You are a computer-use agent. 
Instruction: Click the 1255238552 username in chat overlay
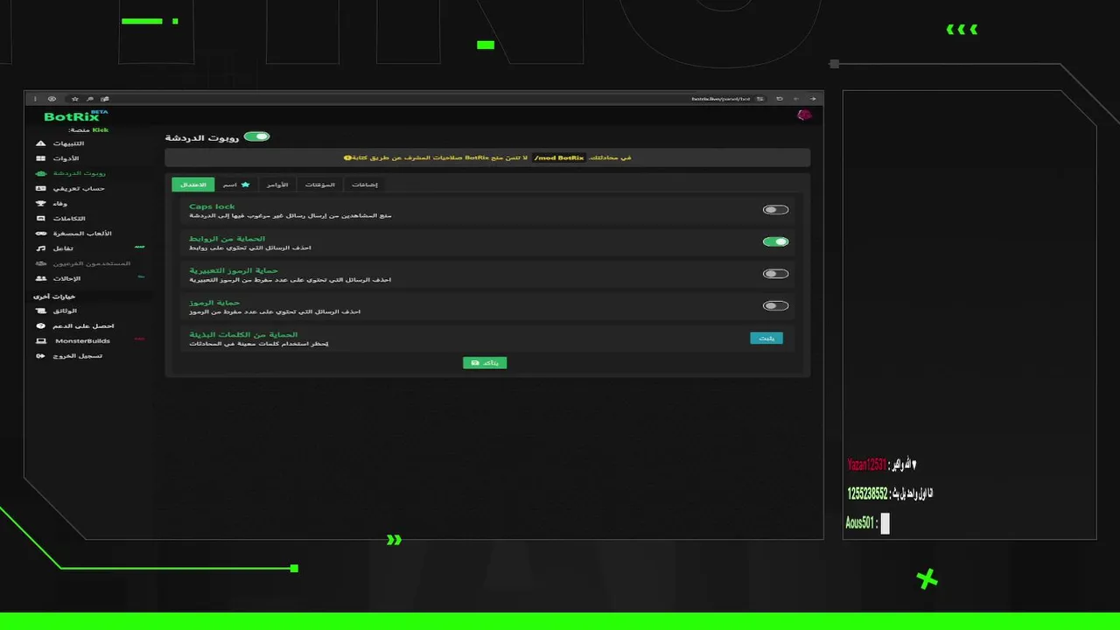[867, 493]
